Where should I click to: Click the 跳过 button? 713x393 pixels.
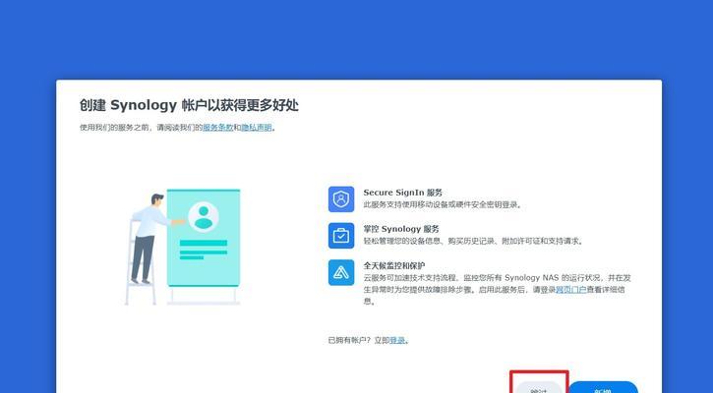(538, 387)
